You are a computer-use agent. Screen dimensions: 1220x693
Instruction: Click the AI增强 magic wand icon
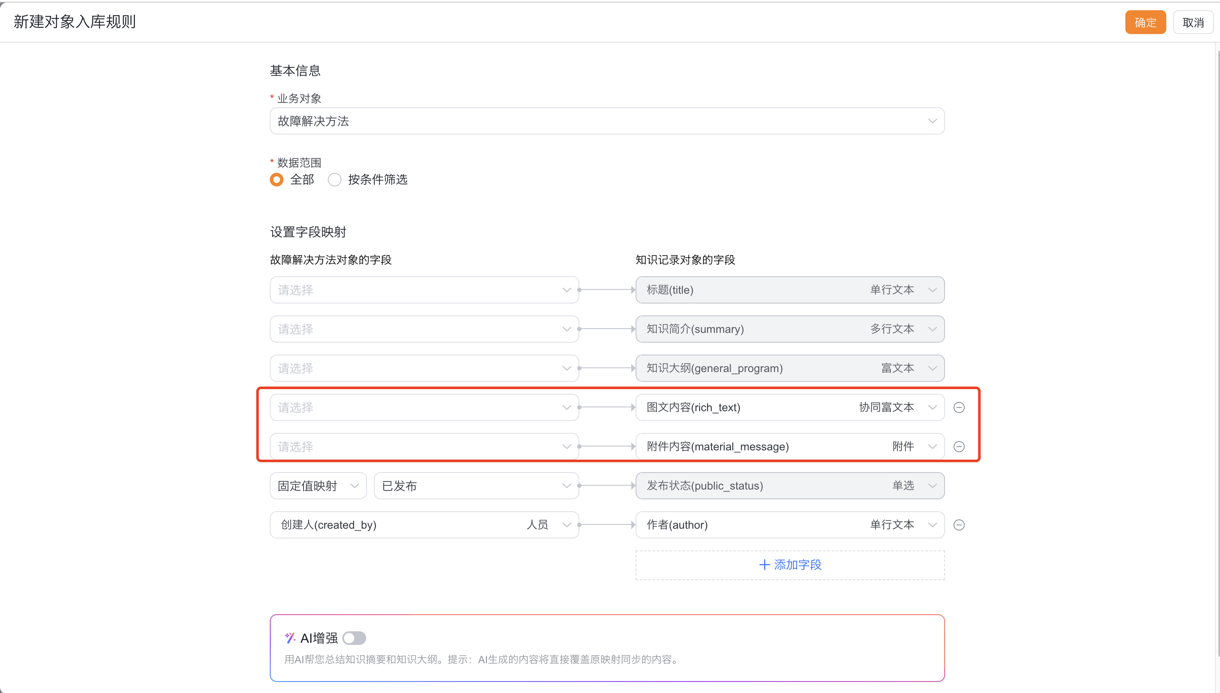click(290, 638)
